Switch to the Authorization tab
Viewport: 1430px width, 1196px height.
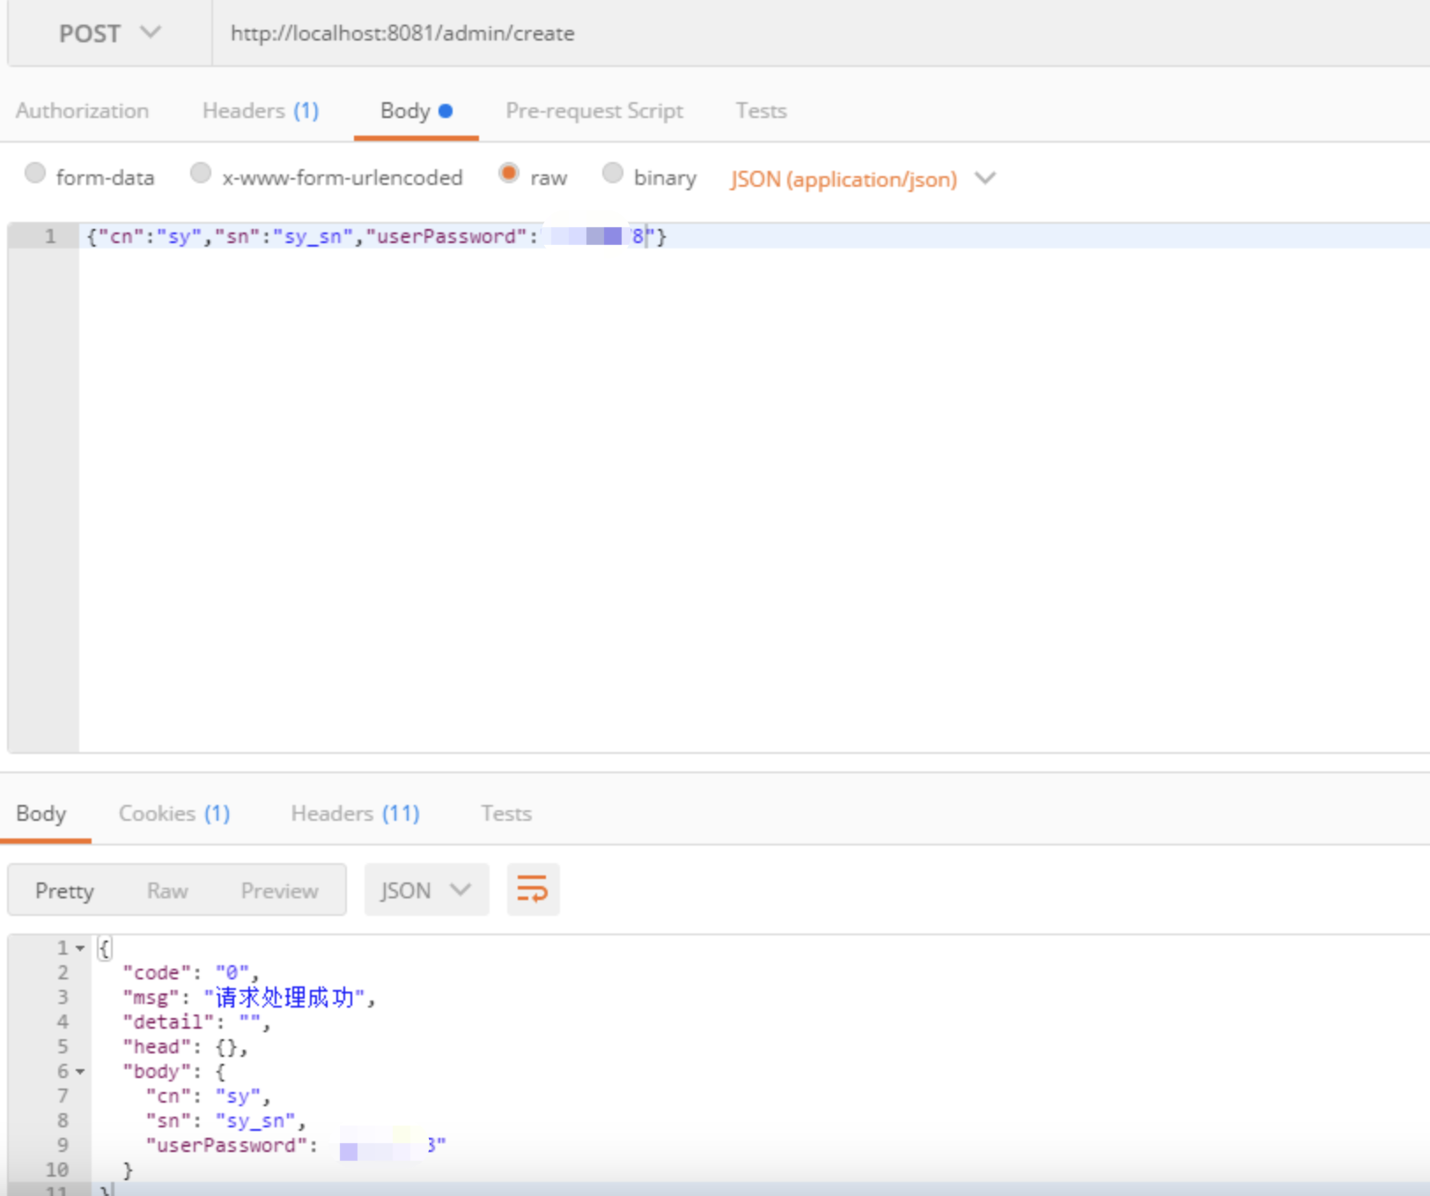click(82, 111)
